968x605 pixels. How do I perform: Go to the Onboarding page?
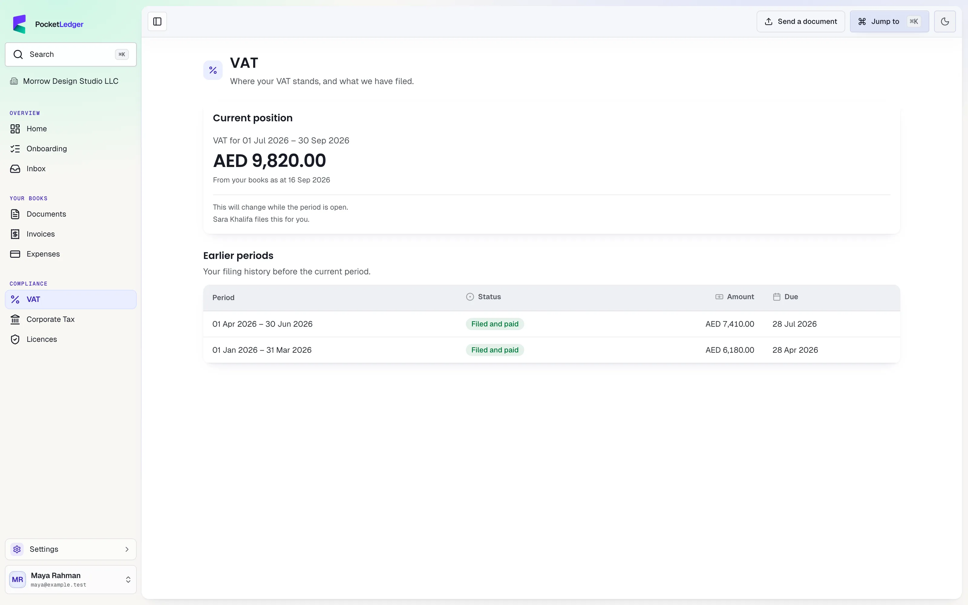point(71,149)
